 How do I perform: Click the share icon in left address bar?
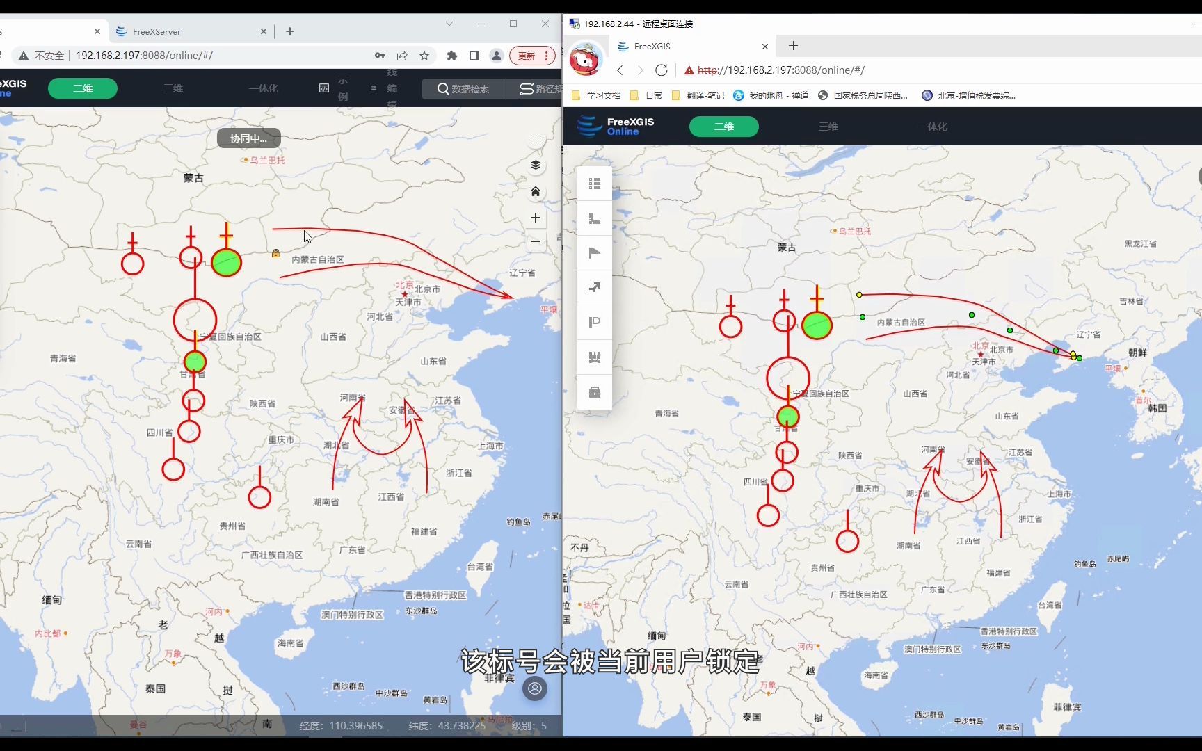click(402, 56)
